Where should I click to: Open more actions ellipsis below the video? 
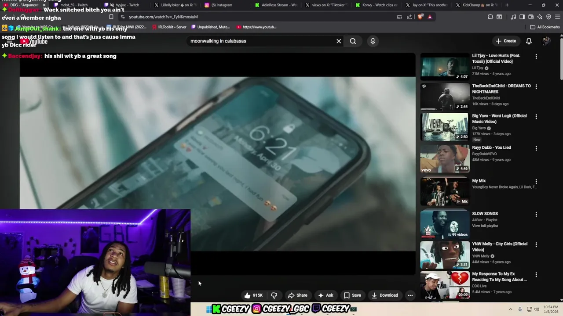click(x=410, y=295)
